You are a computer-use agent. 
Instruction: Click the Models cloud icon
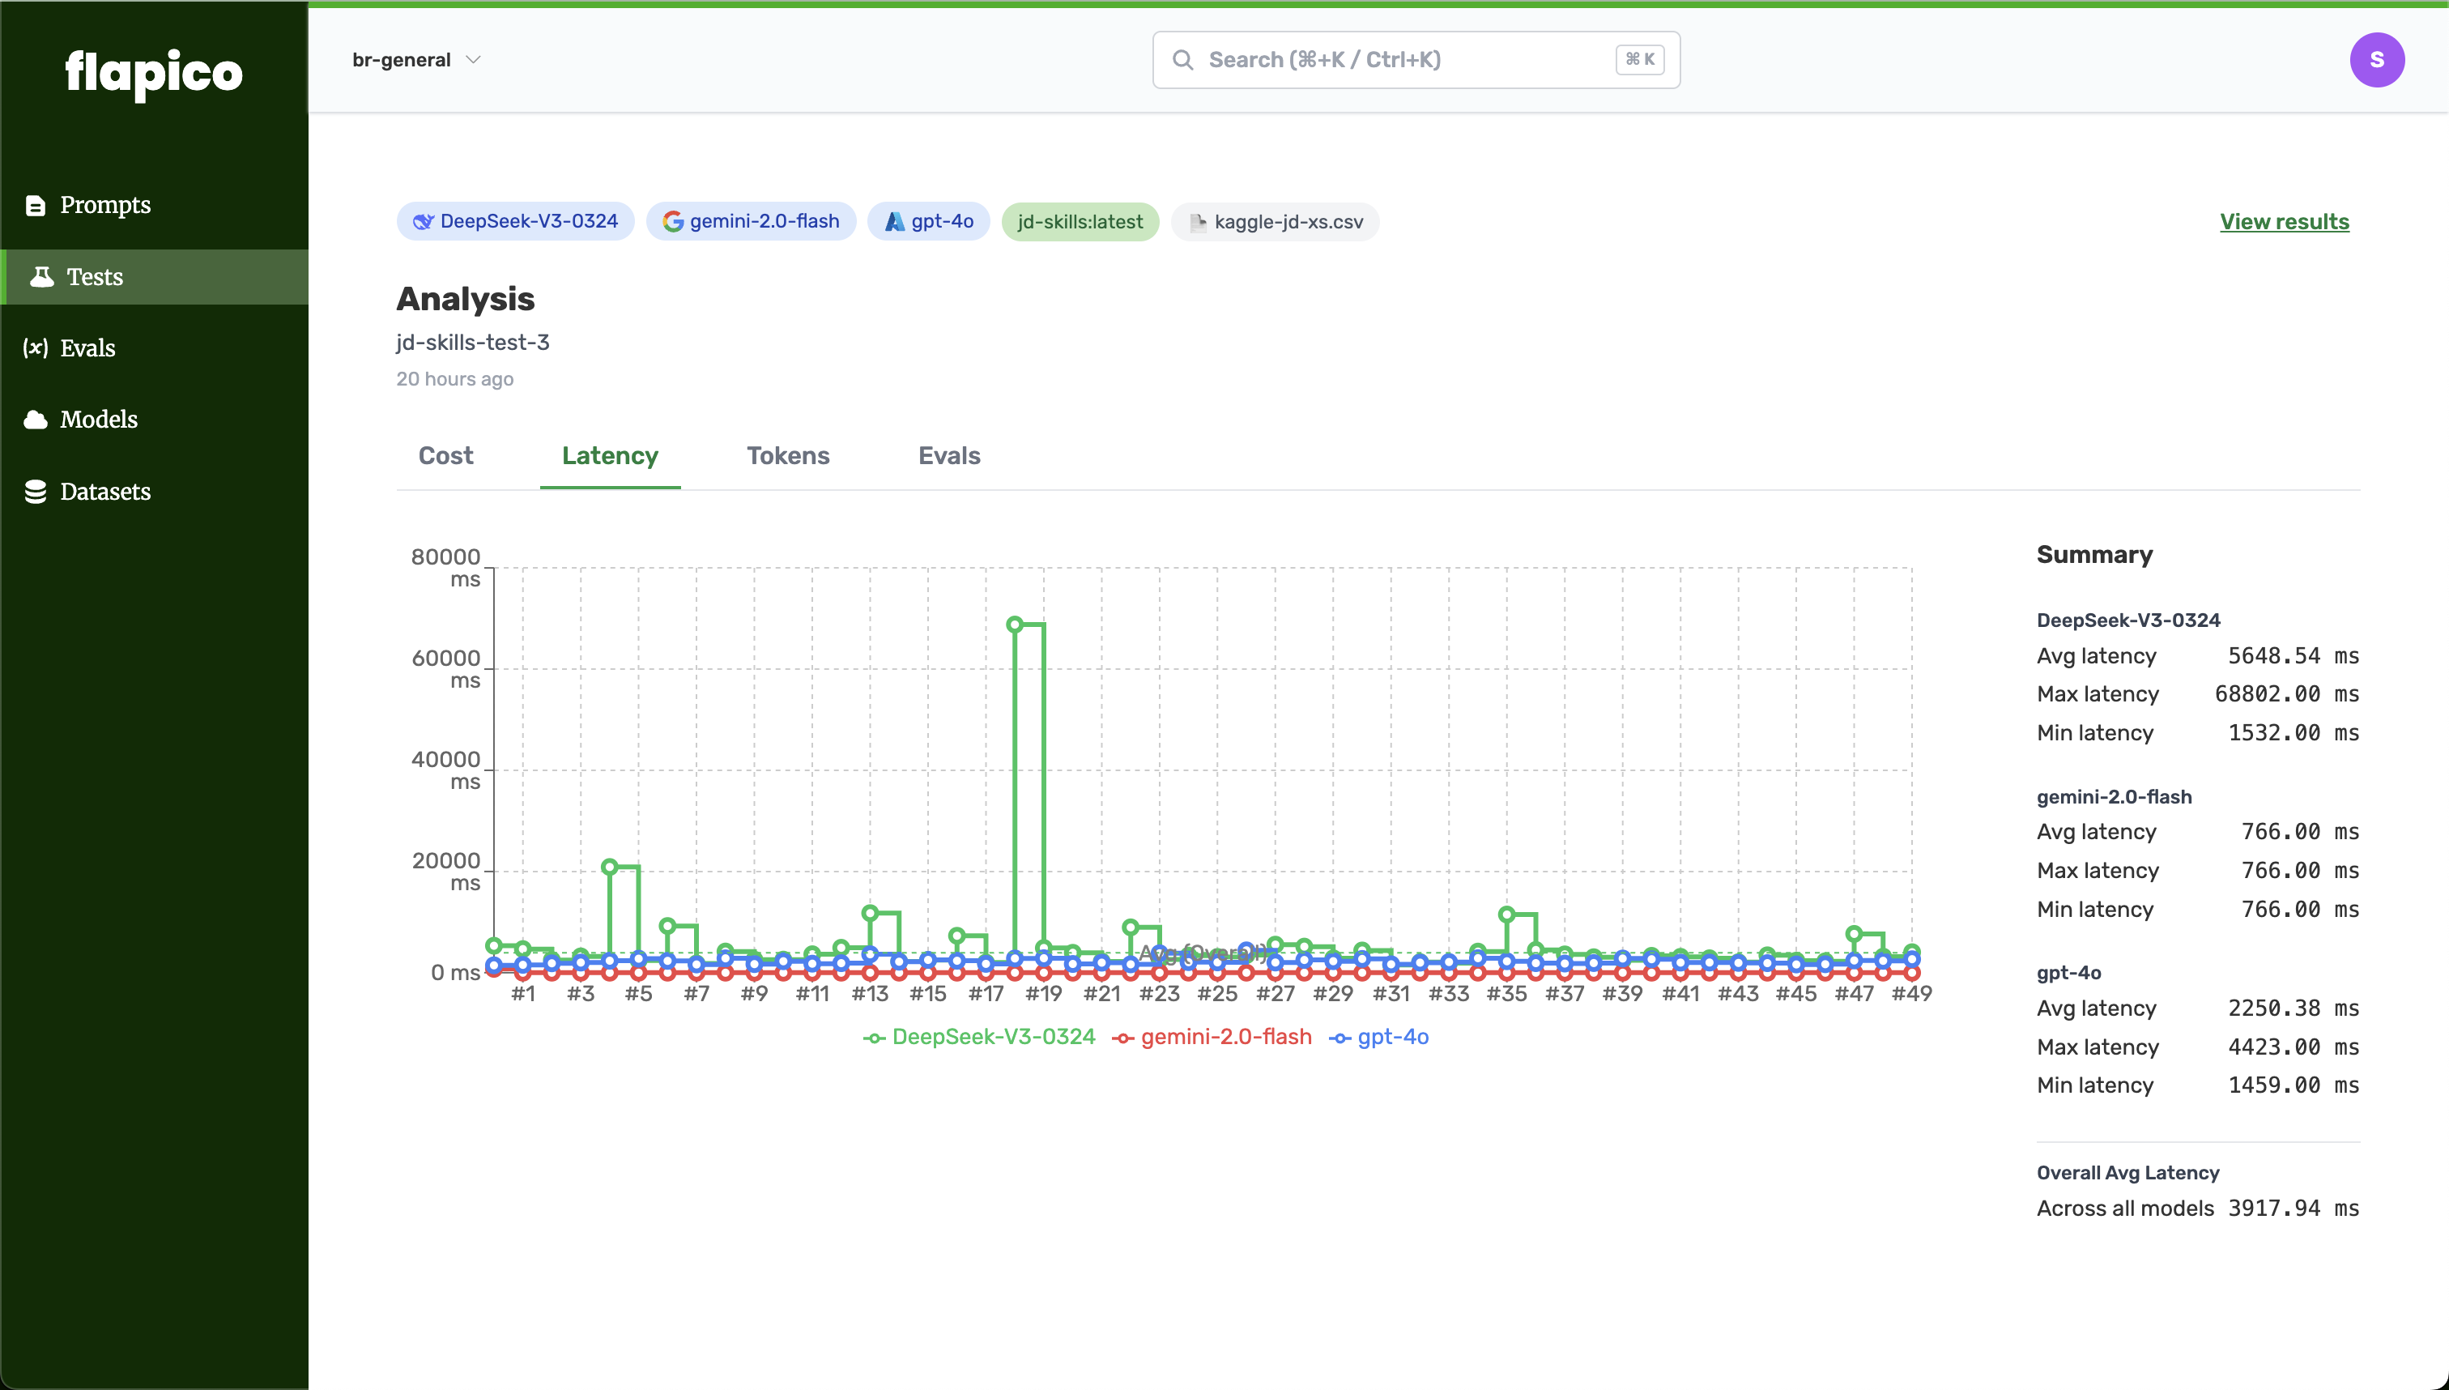click(x=36, y=420)
